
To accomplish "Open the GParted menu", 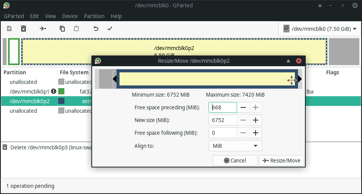I will (14, 16).
